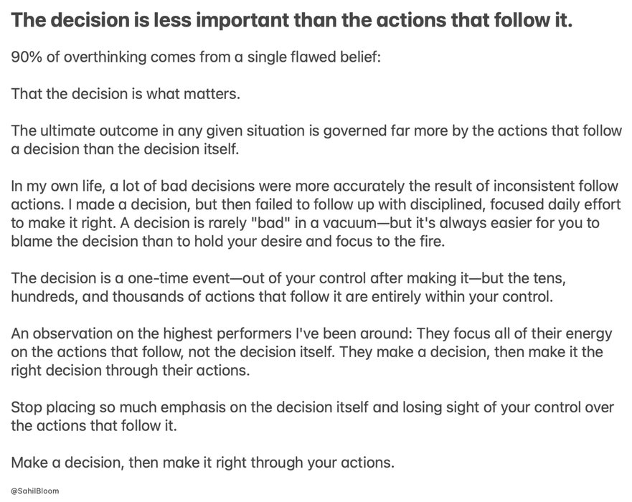Viewport: 632px width, 502px height.
Task: Click the phrase "disciplined, focused daily effort"
Action: tap(515, 204)
